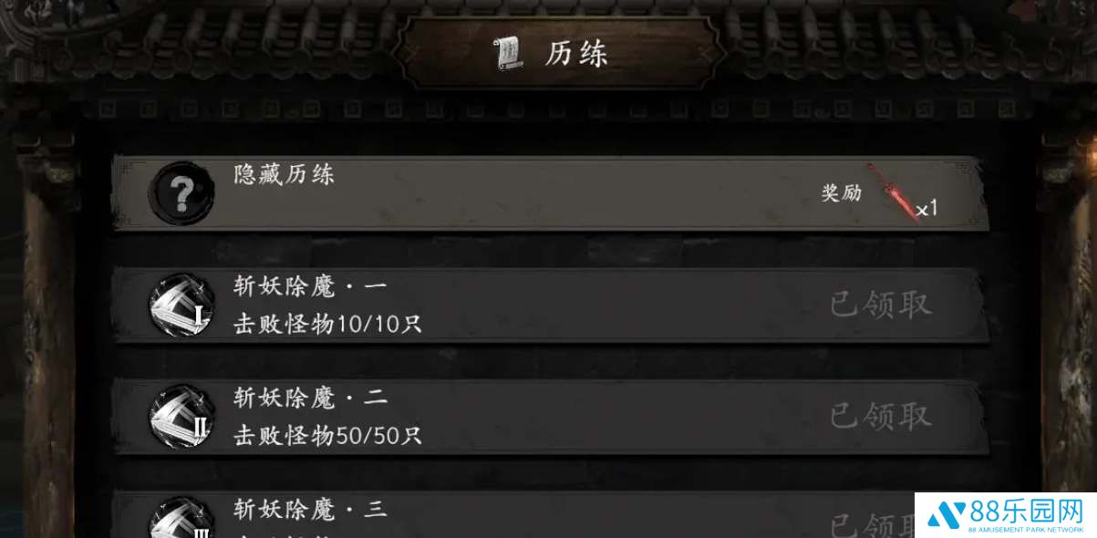Tap the red sword reward icon
The image size is (1097, 538).
tap(890, 191)
